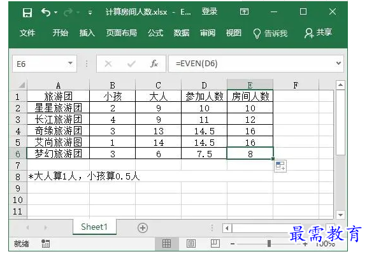Select column F header
The height and width of the screenshot is (254, 367).
coord(296,85)
